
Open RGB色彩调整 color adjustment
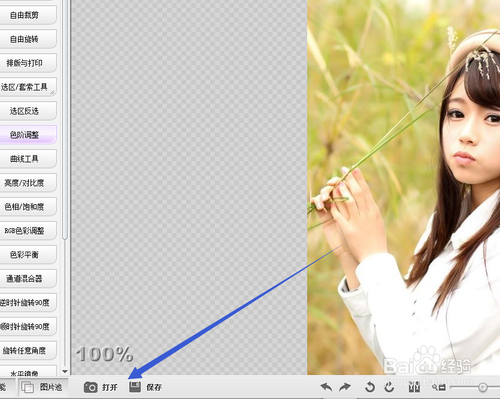(x=28, y=231)
